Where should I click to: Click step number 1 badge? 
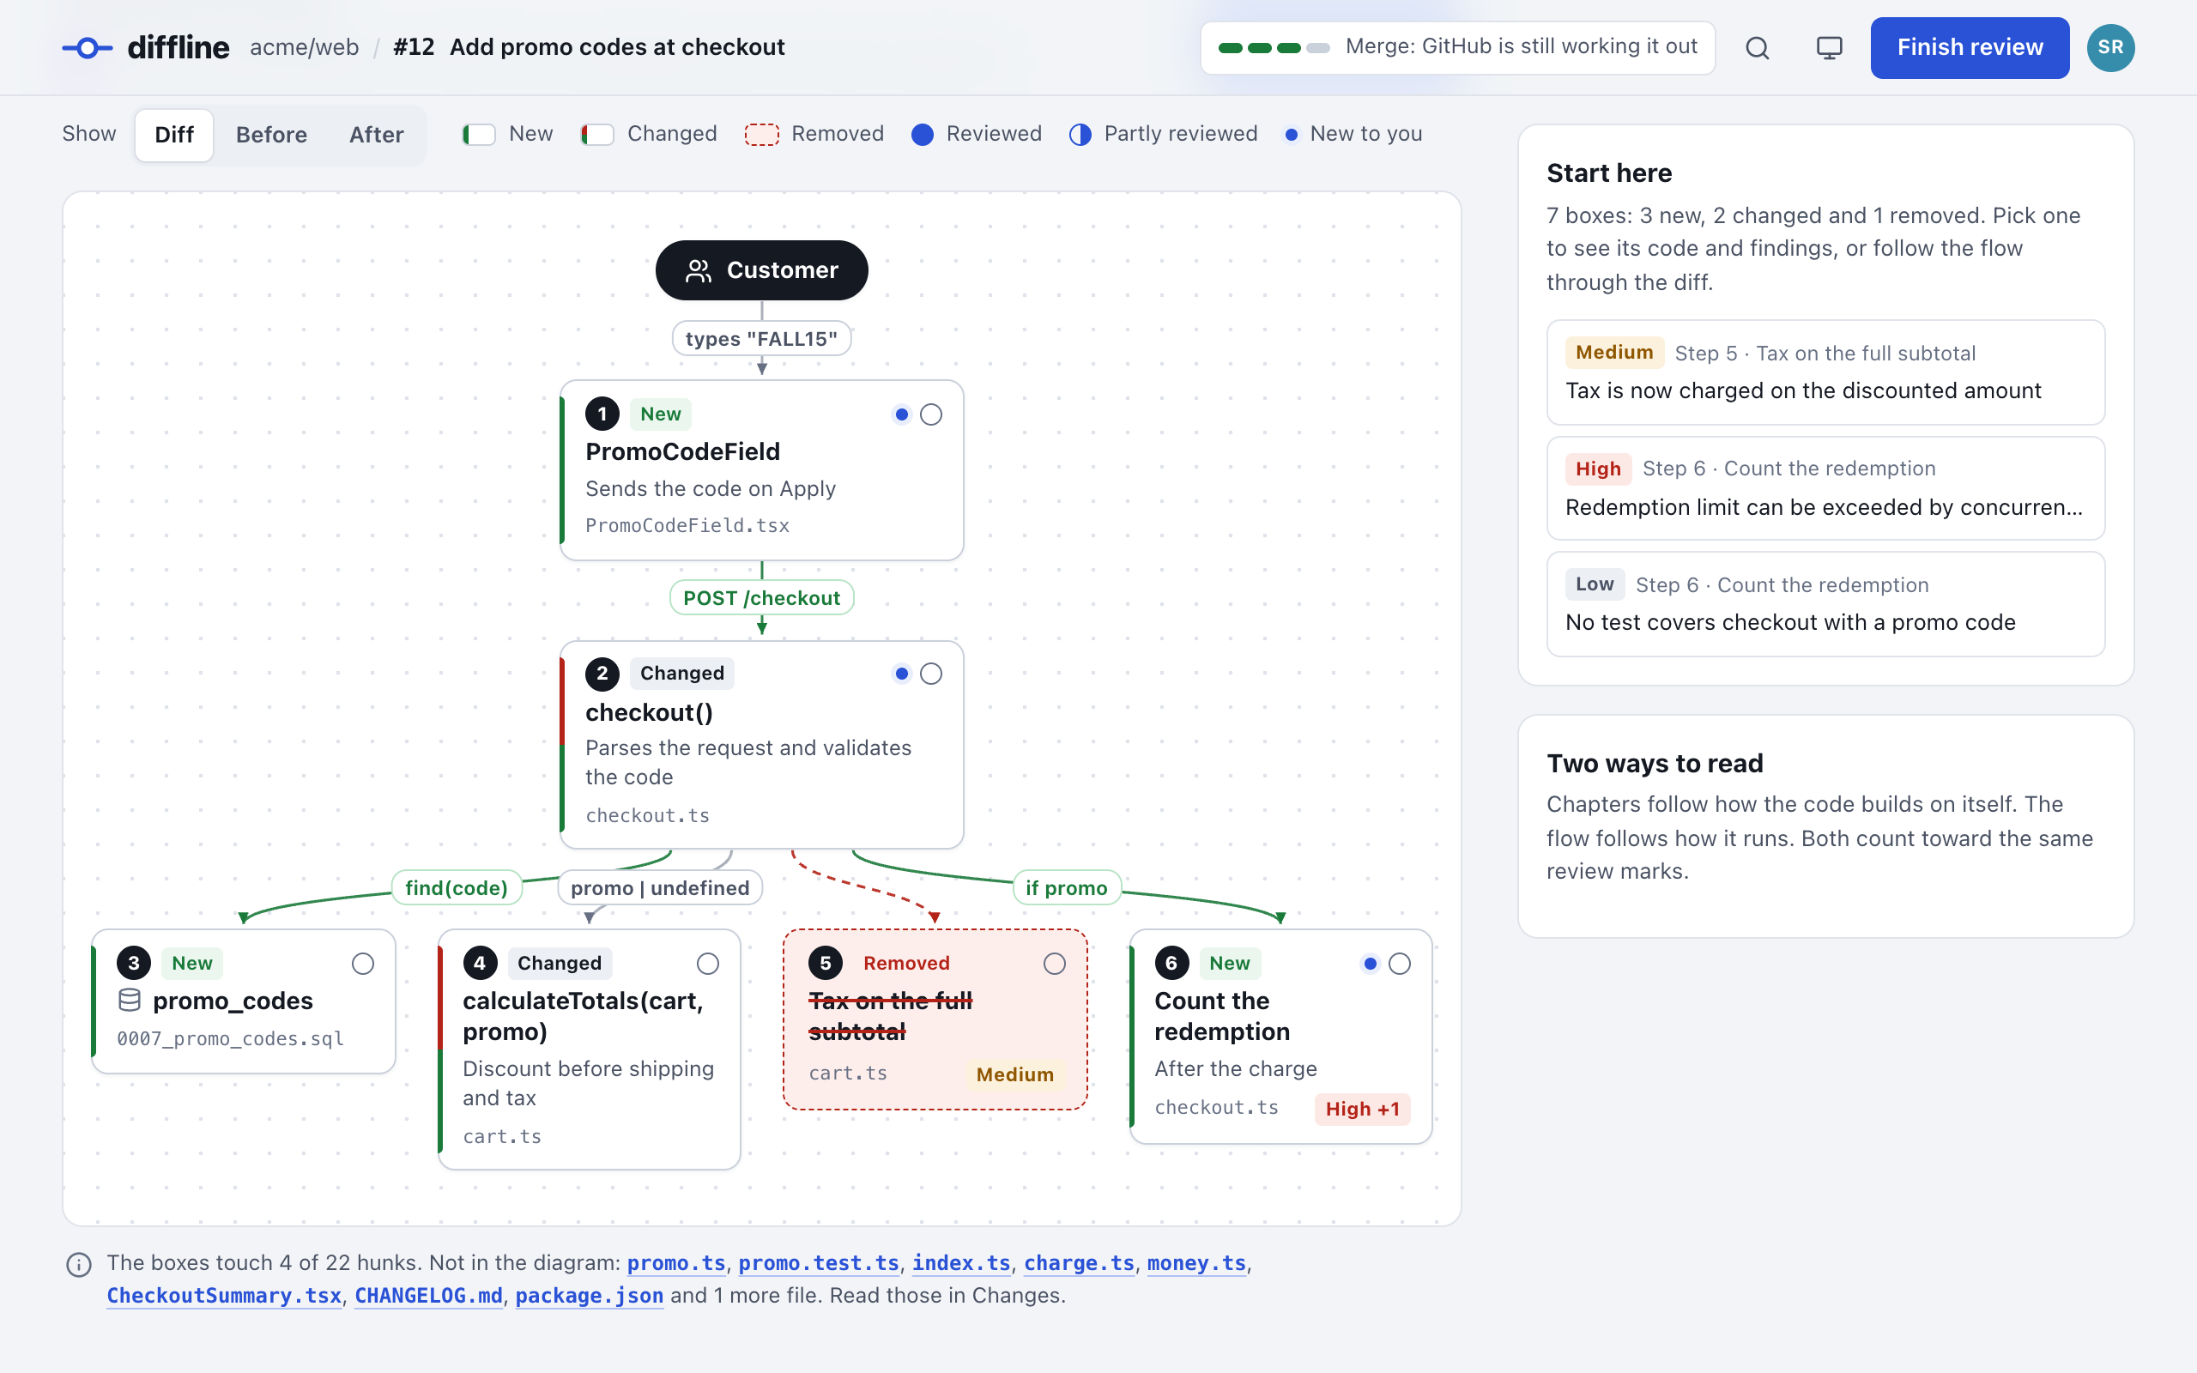click(x=602, y=414)
